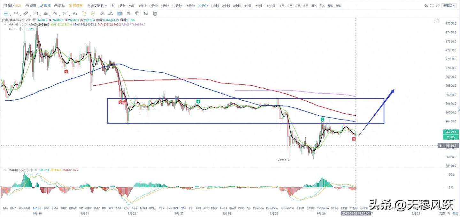This screenshot has width=460, height=217.
Task: Collapse the MA indicator group chevron
Action: pos(5,25)
